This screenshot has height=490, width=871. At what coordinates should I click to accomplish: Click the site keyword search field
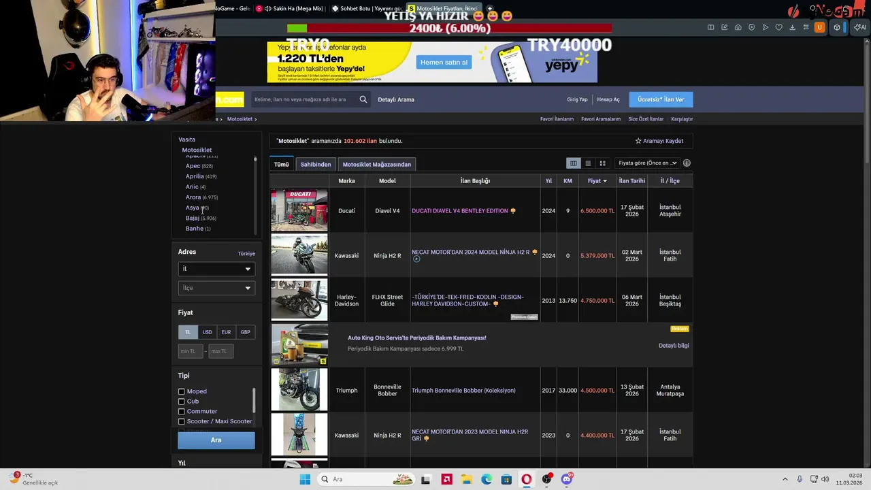point(304,99)
